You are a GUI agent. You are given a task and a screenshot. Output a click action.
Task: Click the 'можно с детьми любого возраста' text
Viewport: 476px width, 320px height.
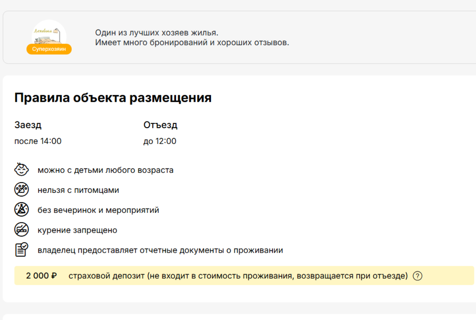point(105,170)
